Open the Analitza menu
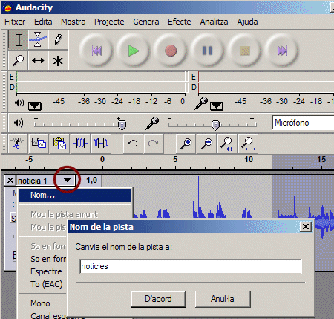 (214, 22)
